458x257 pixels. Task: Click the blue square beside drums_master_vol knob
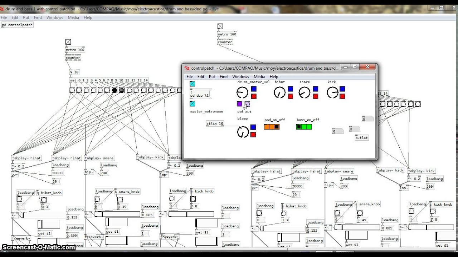tap(254, 89)
